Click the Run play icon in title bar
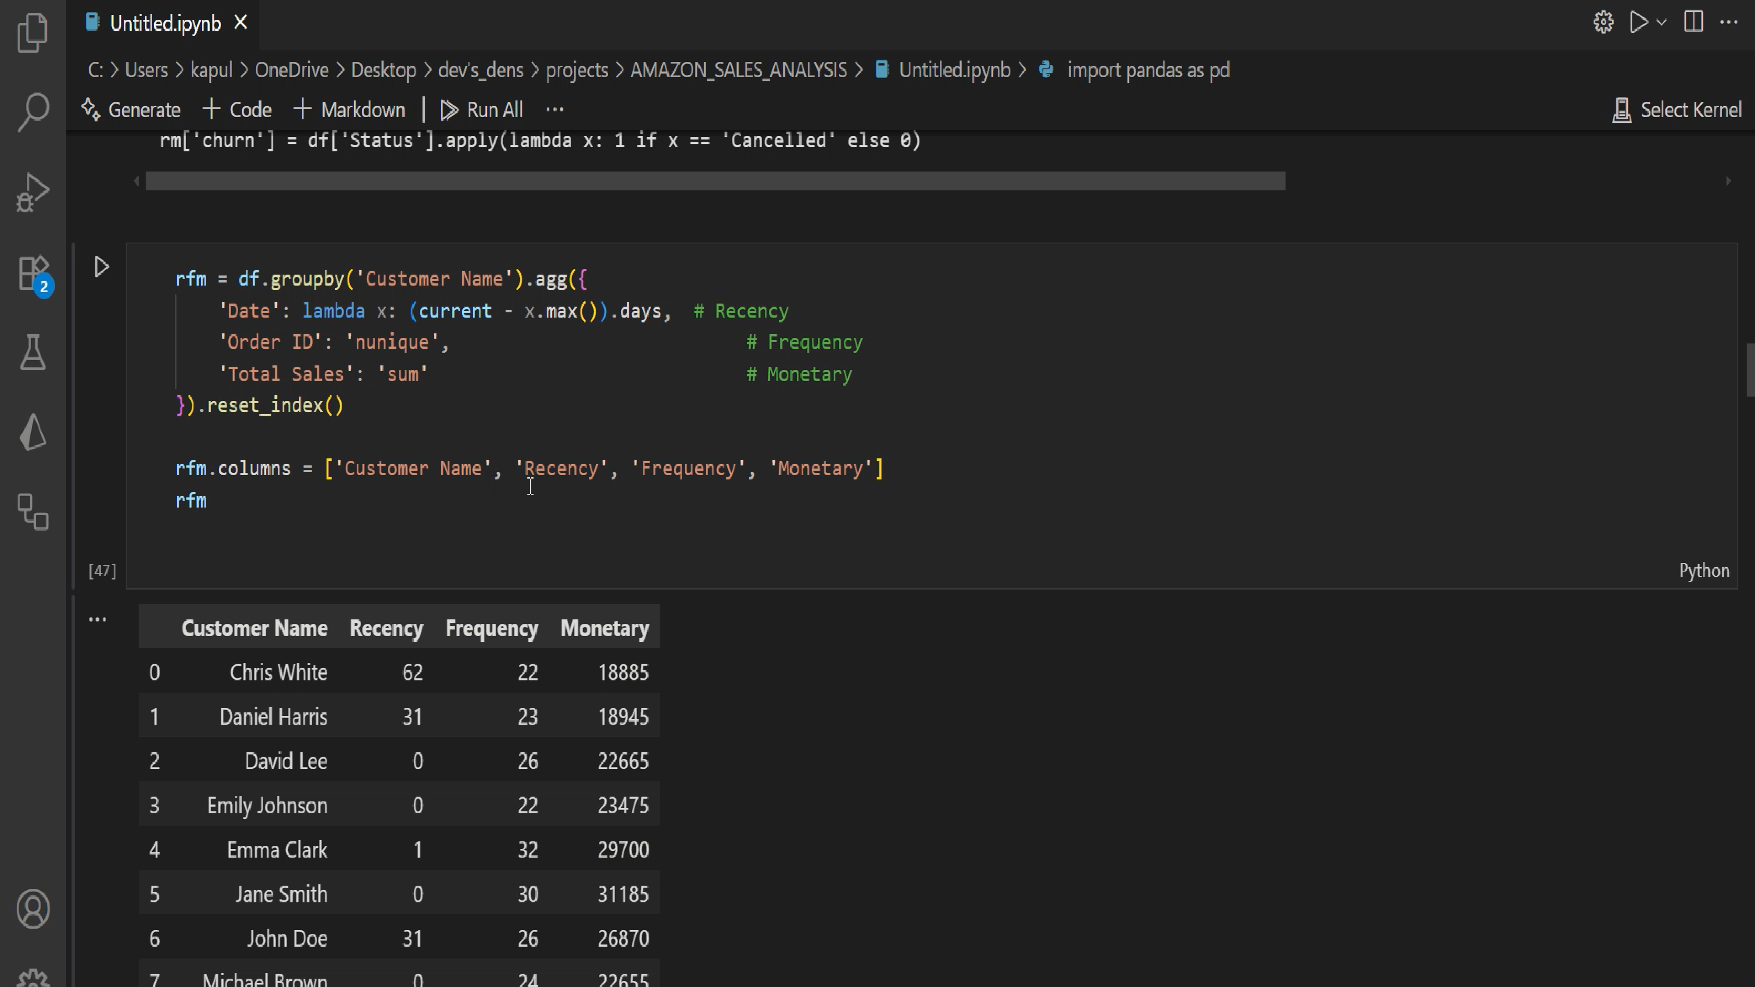 (1638, 22)
